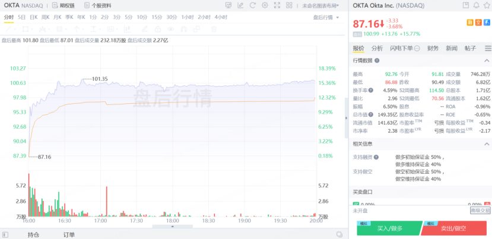Viewport: 492px width, 239px height.
Task: Click the pencil brush drawing icon
Action: 144,29
